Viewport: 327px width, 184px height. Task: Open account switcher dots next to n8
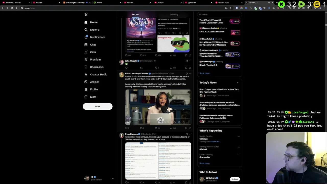113,178
